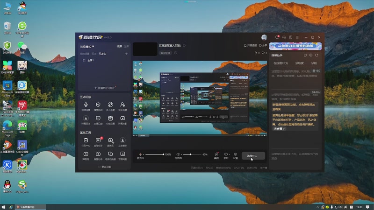Image resolution: width=374 pixels, height=210 pixels.
Task: Select the first scene tab under 常规模式
Action: click(x=85, y=54)
